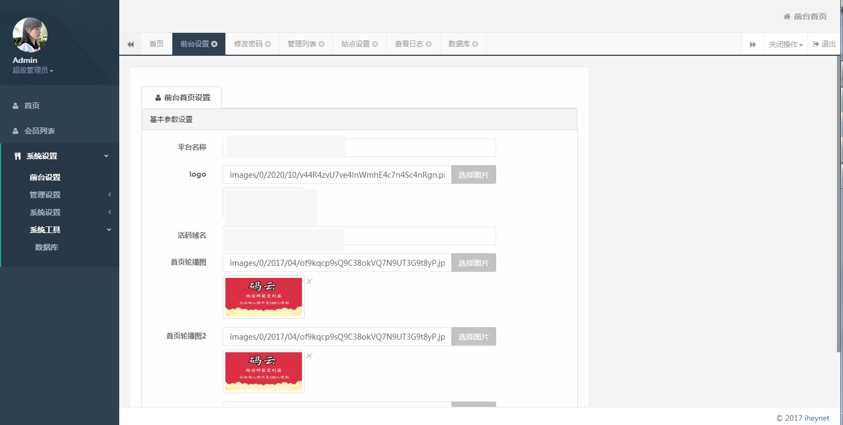Click the 码云 carousel image thumbnail
843x425 pixels.
pyautogui.click(x=263, y=297)
